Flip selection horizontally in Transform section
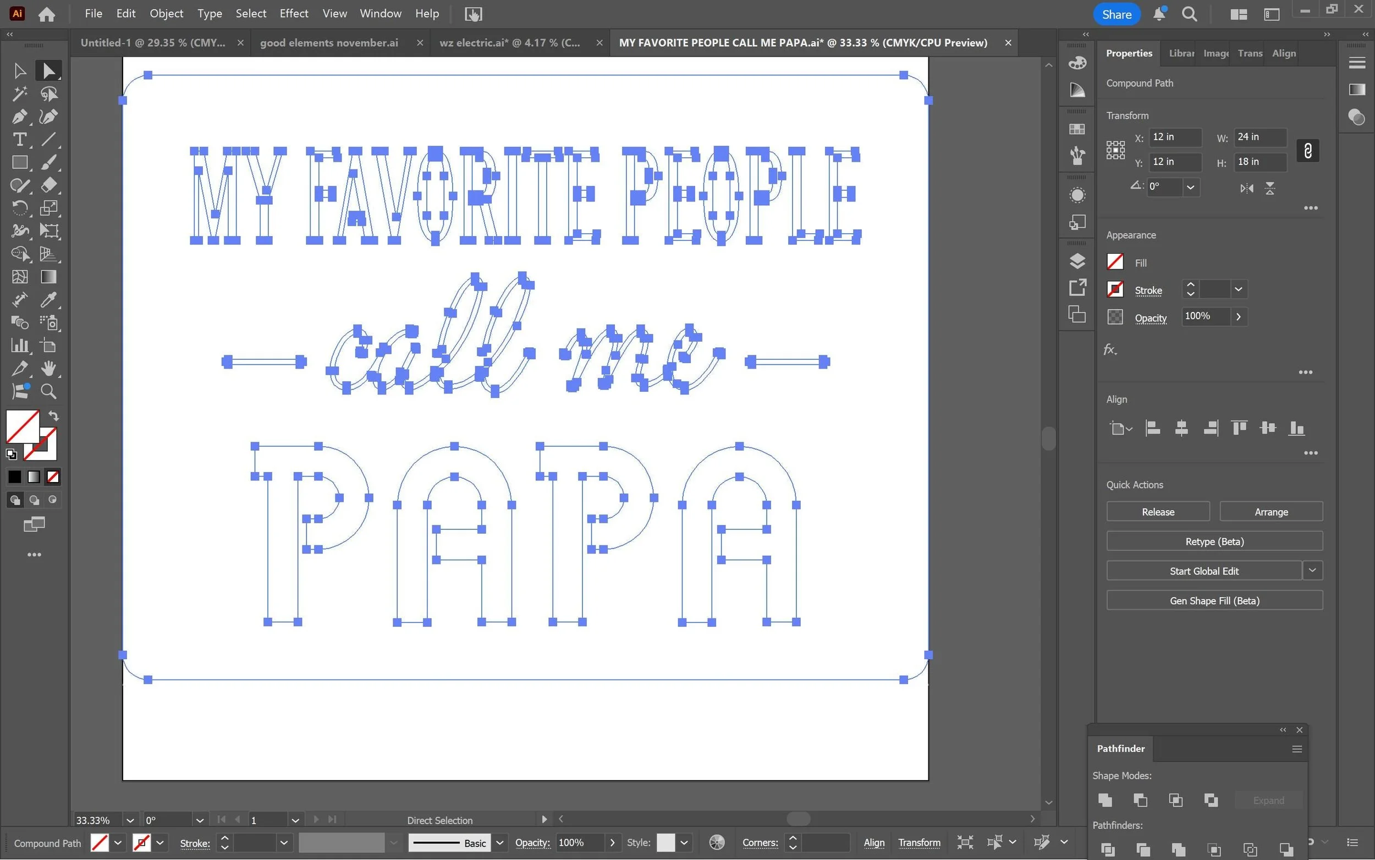This screenshot has width=1375, height=860. click(x=1246, y=188)
